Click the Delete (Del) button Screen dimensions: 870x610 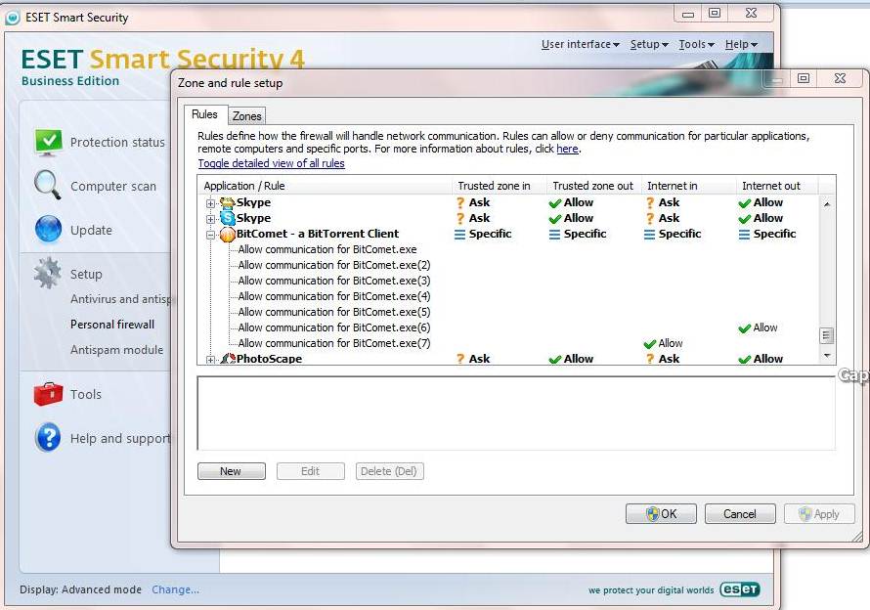pos(389,471)
